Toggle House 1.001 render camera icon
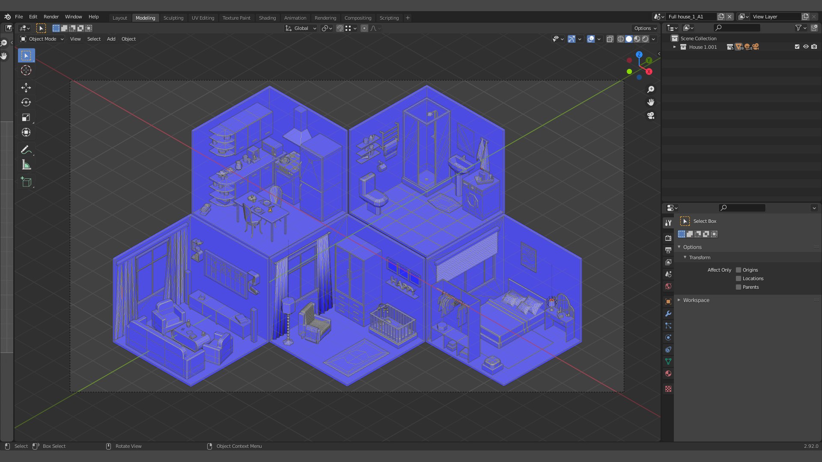Screen dimensions: 822x462 point(814,47)
